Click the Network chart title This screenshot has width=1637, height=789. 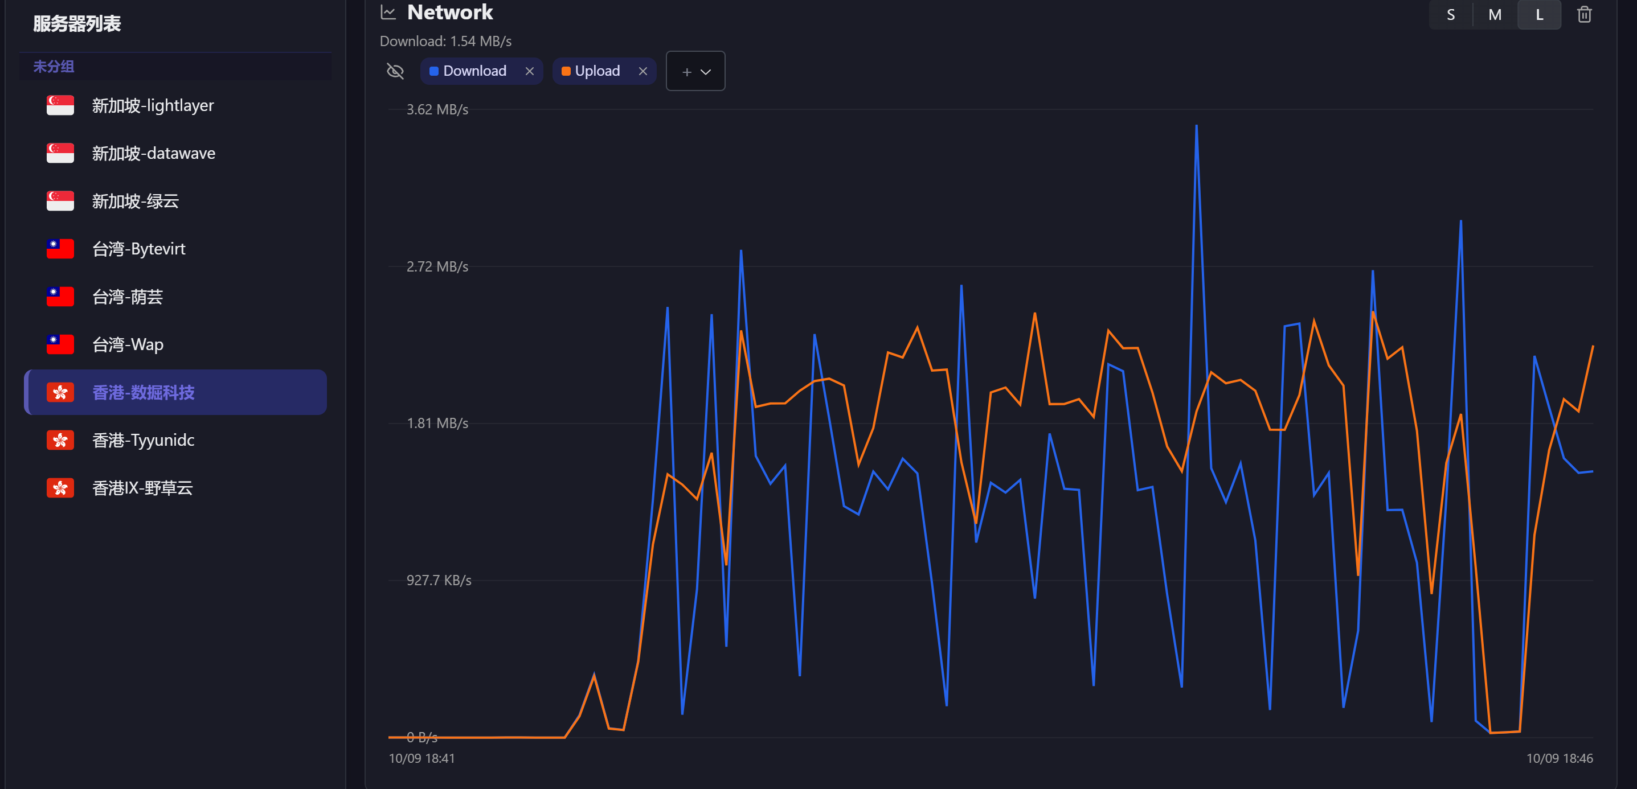(x=450, y=12)
